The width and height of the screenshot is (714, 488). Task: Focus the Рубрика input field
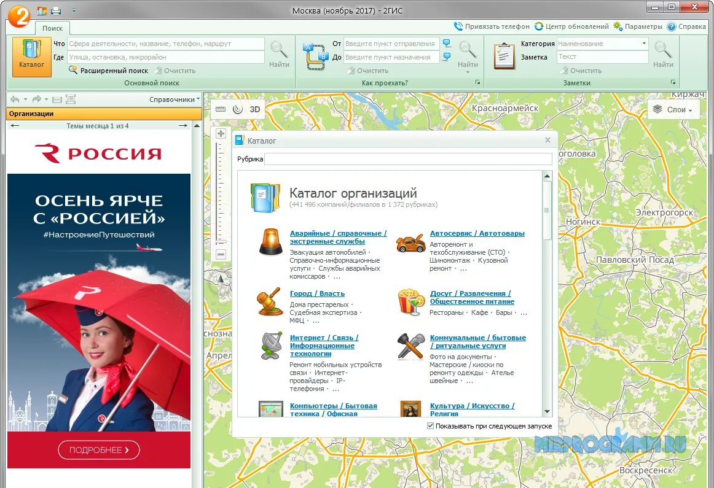point(408,159)
